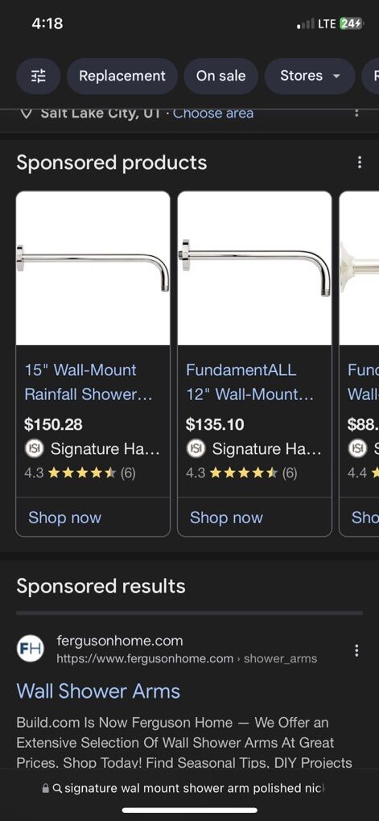Viewport: 379px width, 821px height.
Task: Open the location row three-dot menu
Action: 356,113
